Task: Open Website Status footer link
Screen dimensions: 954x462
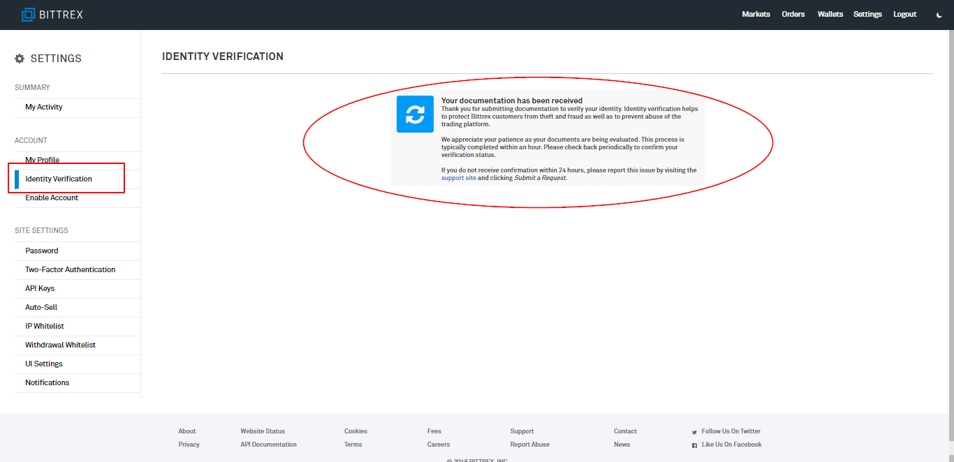Action: [263, 431]
